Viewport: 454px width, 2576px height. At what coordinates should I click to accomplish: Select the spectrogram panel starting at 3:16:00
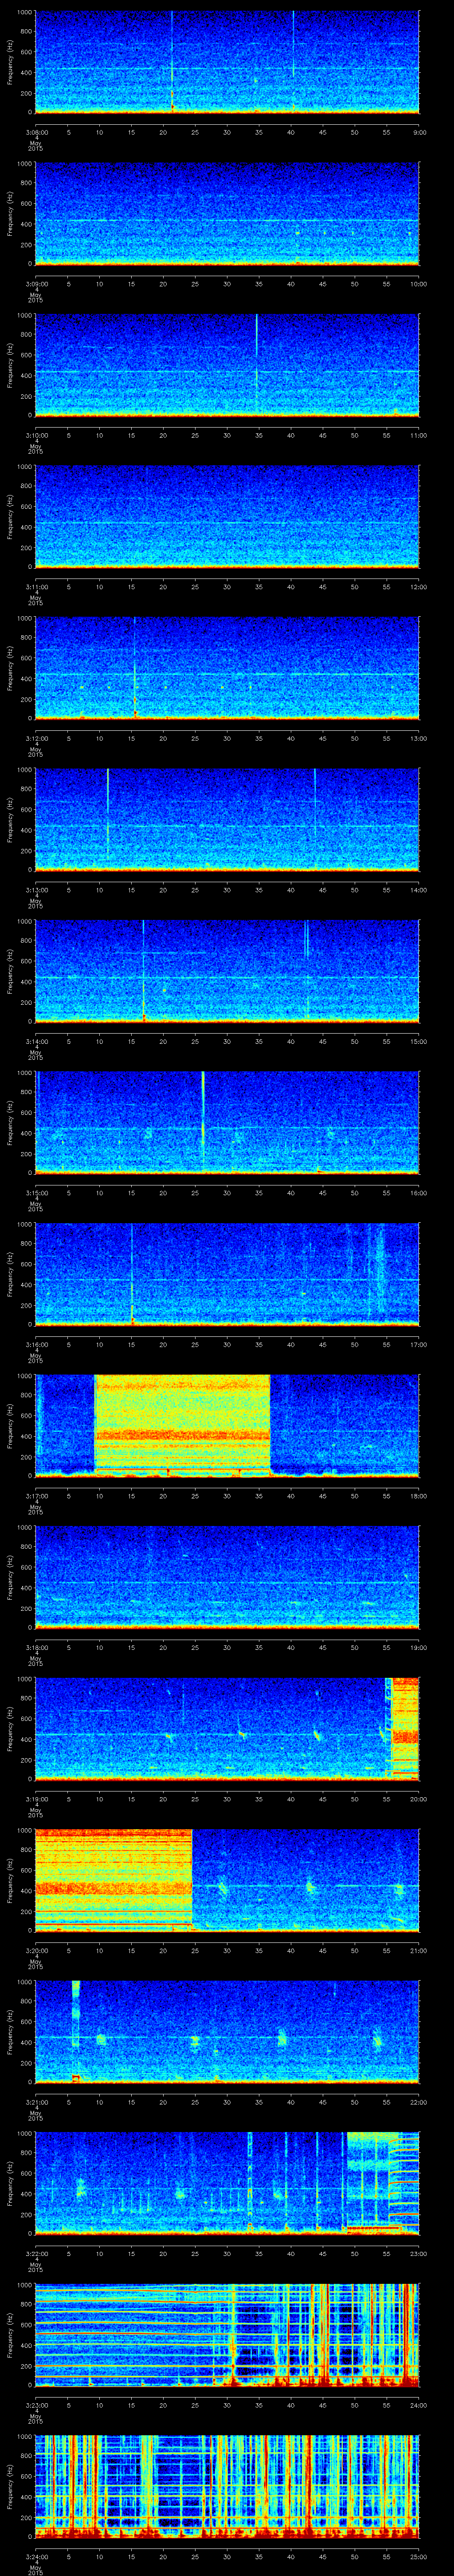tap(227, 1275)
